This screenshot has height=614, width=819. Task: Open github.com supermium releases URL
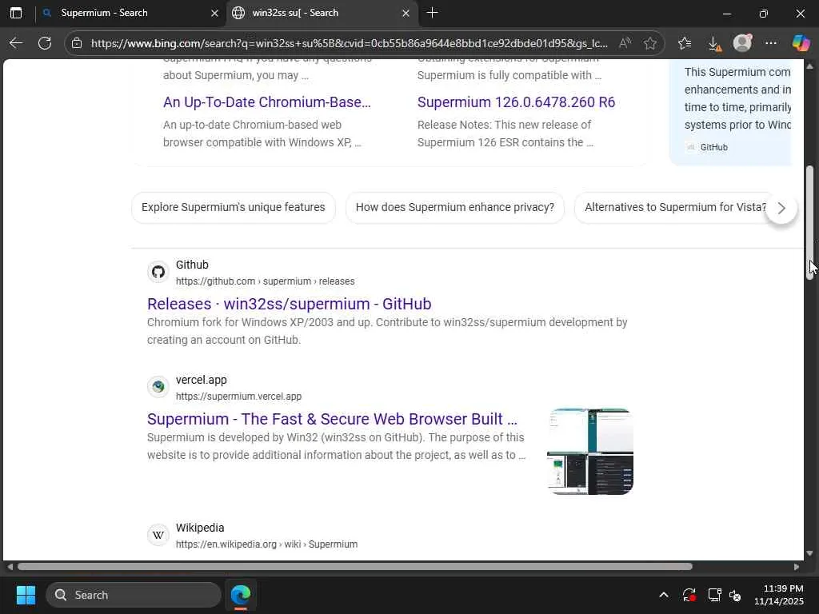coord(265,281)
